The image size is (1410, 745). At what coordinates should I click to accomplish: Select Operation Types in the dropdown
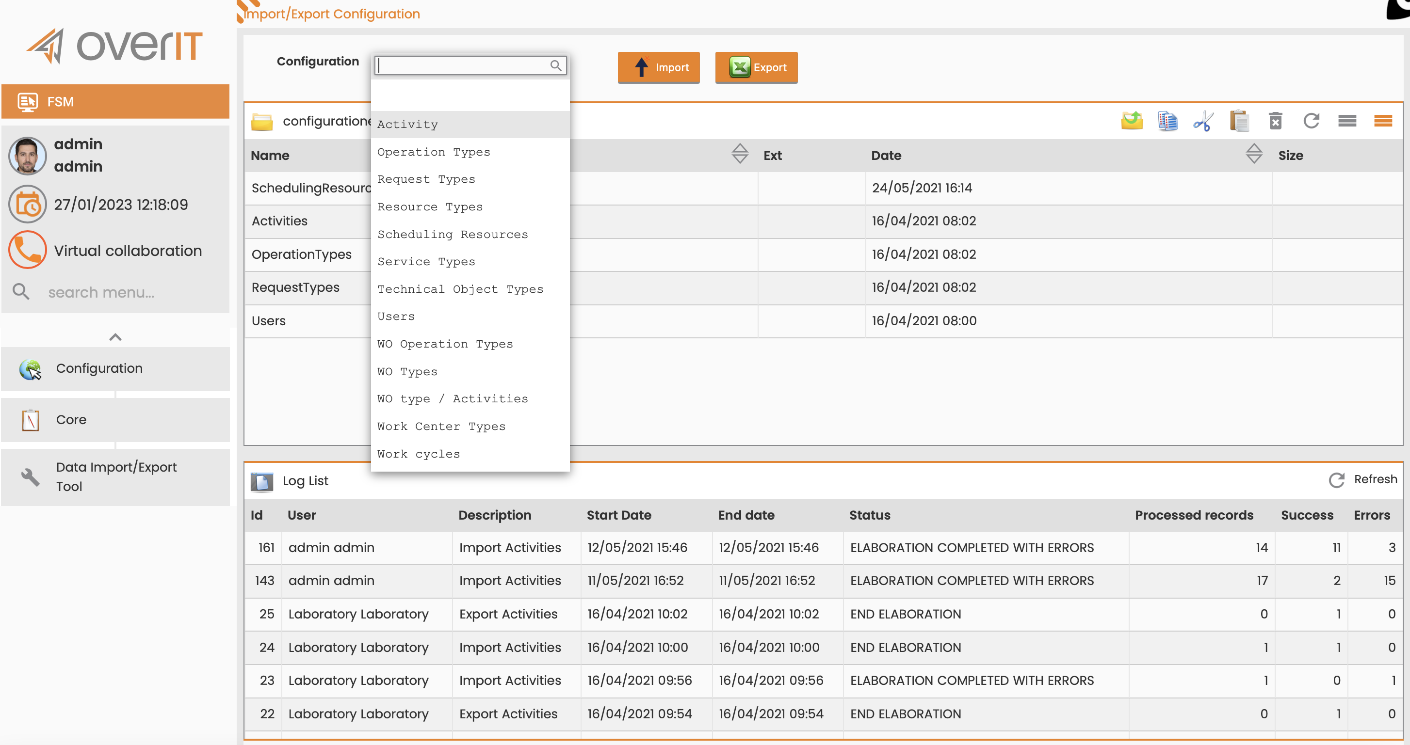pyautogui.click(x=470, y=152)
